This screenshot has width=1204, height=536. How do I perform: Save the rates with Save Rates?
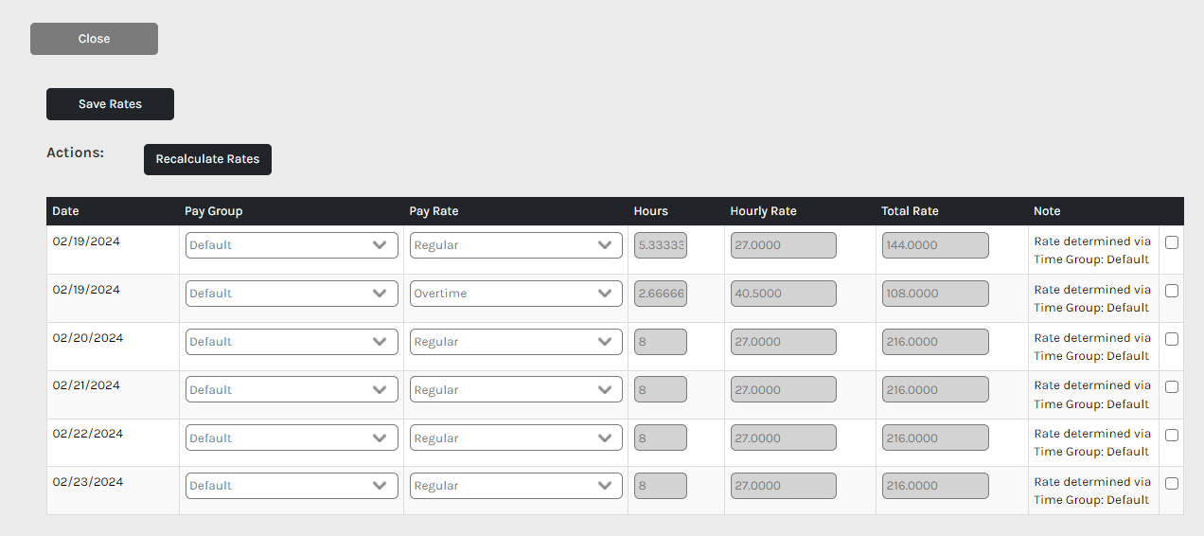(x=110, y=104)
